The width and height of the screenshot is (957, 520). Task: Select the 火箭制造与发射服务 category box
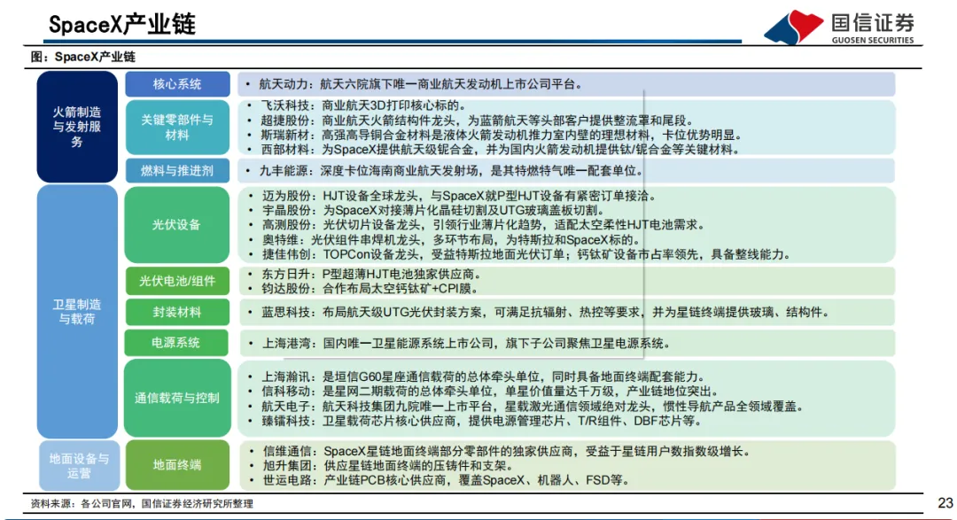(77, 127)
